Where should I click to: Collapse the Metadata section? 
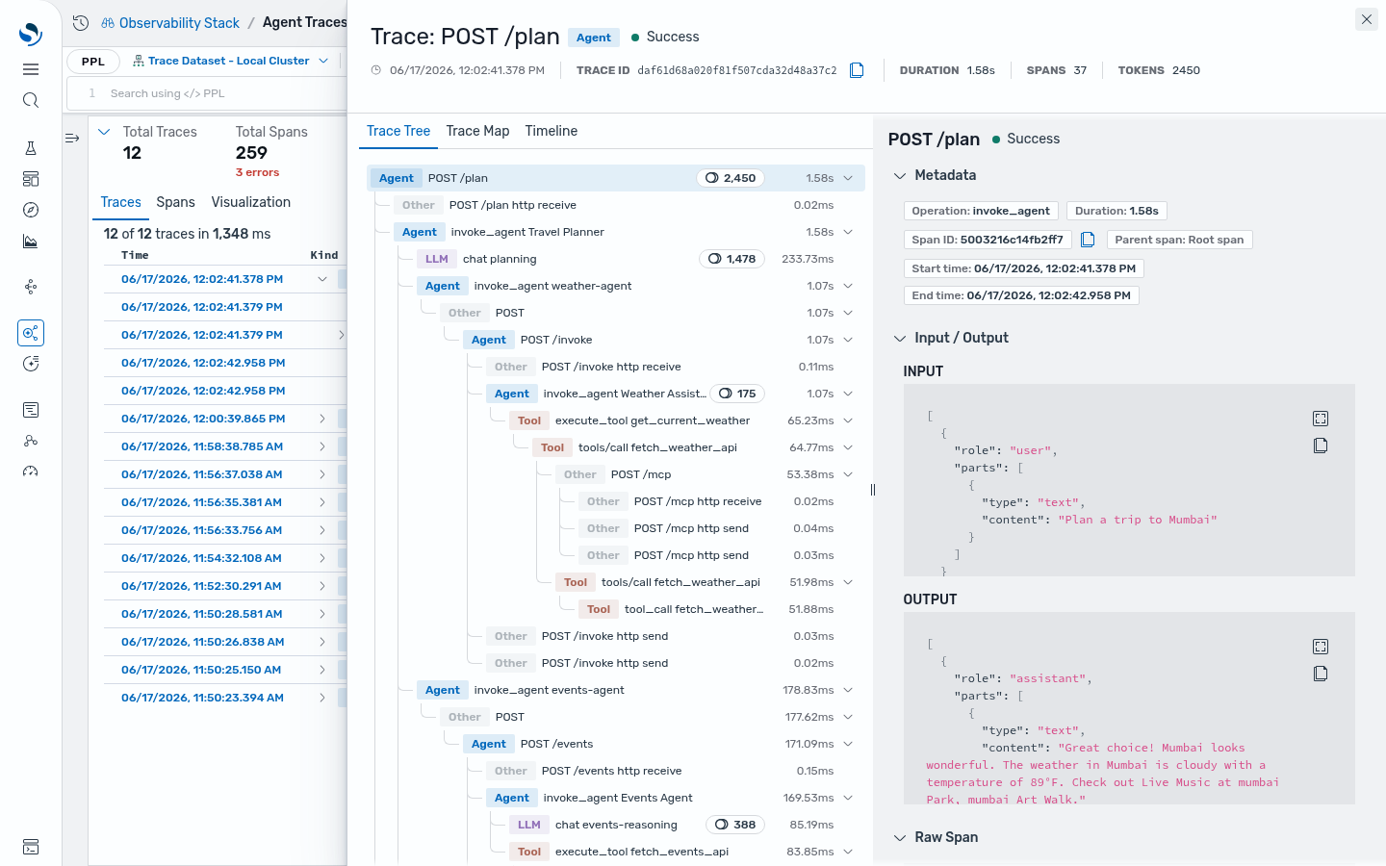pos(900,175)
